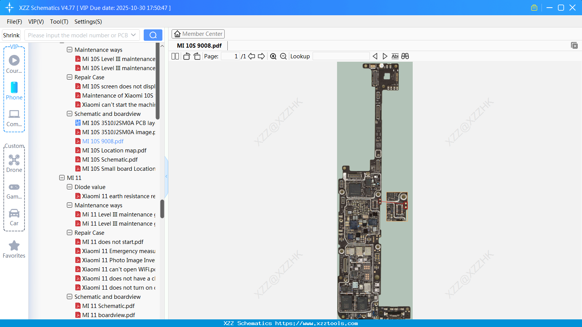Click the Member Center button

point(198,34)
